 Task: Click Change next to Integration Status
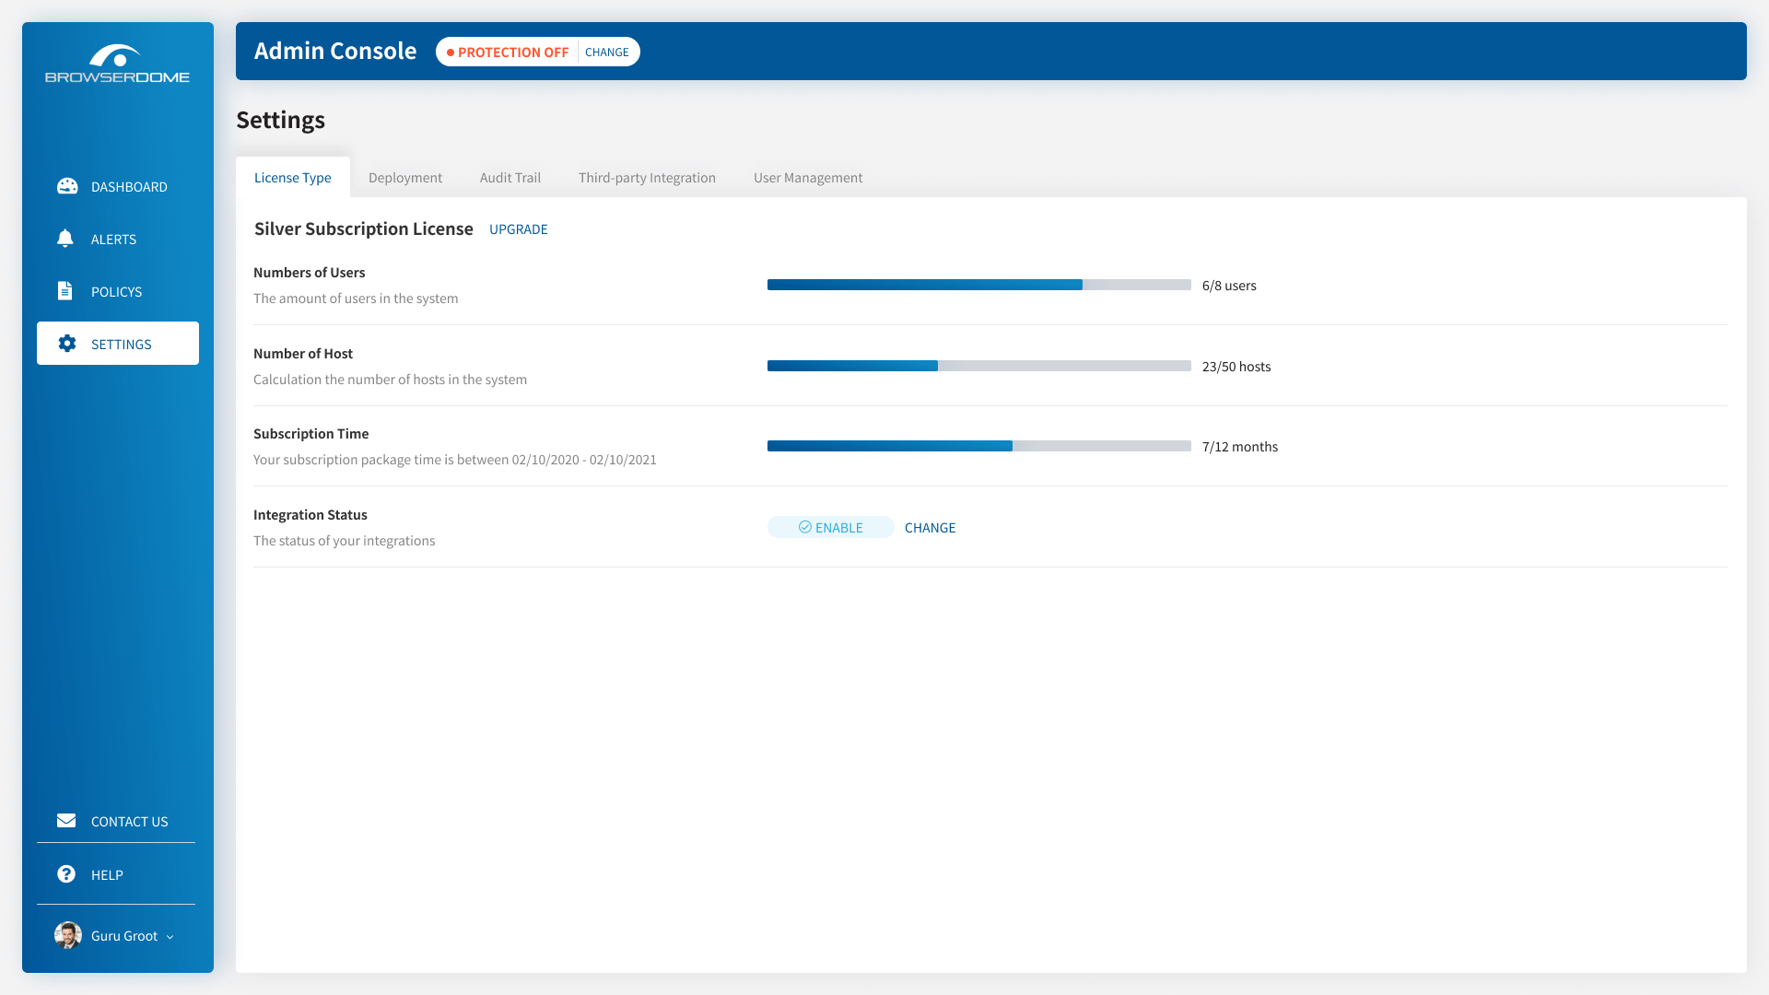[x=930, y=528]
